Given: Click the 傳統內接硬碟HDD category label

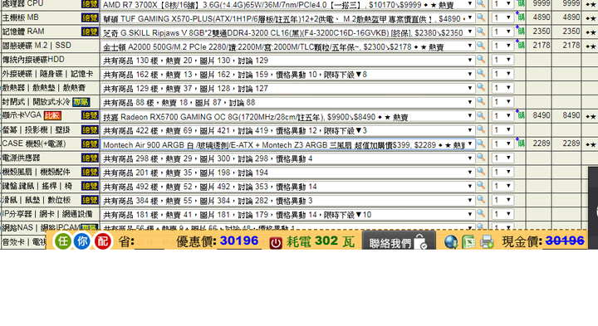Looking at the screenshot, I should [33, 60].
